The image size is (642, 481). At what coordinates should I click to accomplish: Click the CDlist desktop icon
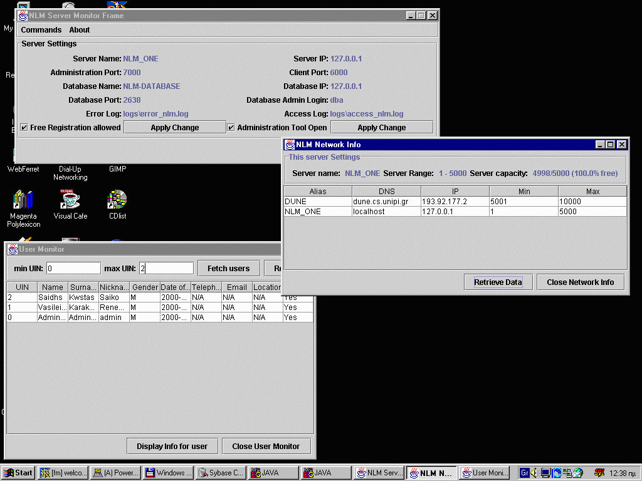pos(117,205)
